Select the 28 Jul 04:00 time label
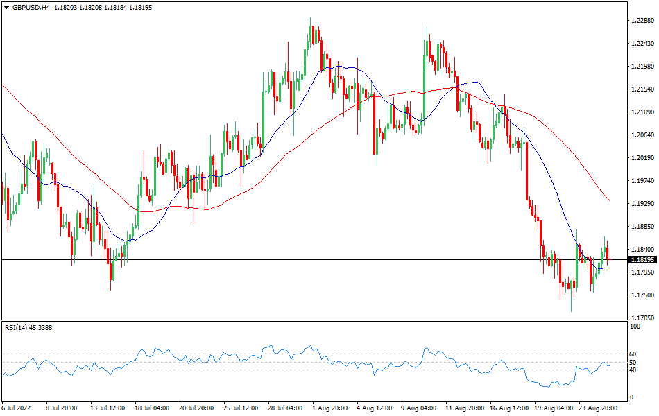659x416 pixels. coord(286,408)
